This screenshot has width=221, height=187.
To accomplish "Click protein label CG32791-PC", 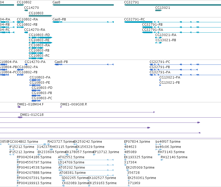I will click(160, 62).
